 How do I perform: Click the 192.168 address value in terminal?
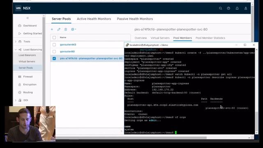click(x=163, y=90)
